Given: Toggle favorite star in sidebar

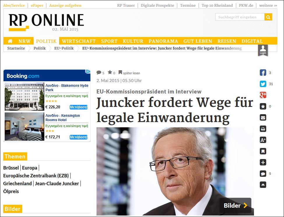Looking at the screenshot, I should 263,106.
